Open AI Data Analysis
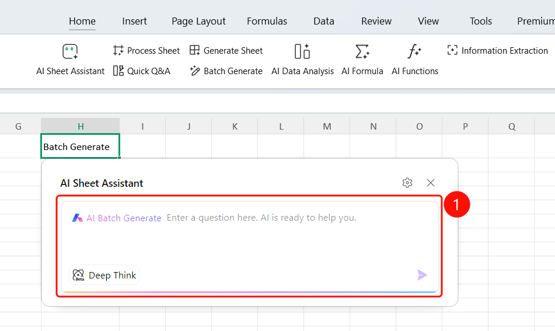The width and height of the screenshot is (555, 331). (302, 60)
